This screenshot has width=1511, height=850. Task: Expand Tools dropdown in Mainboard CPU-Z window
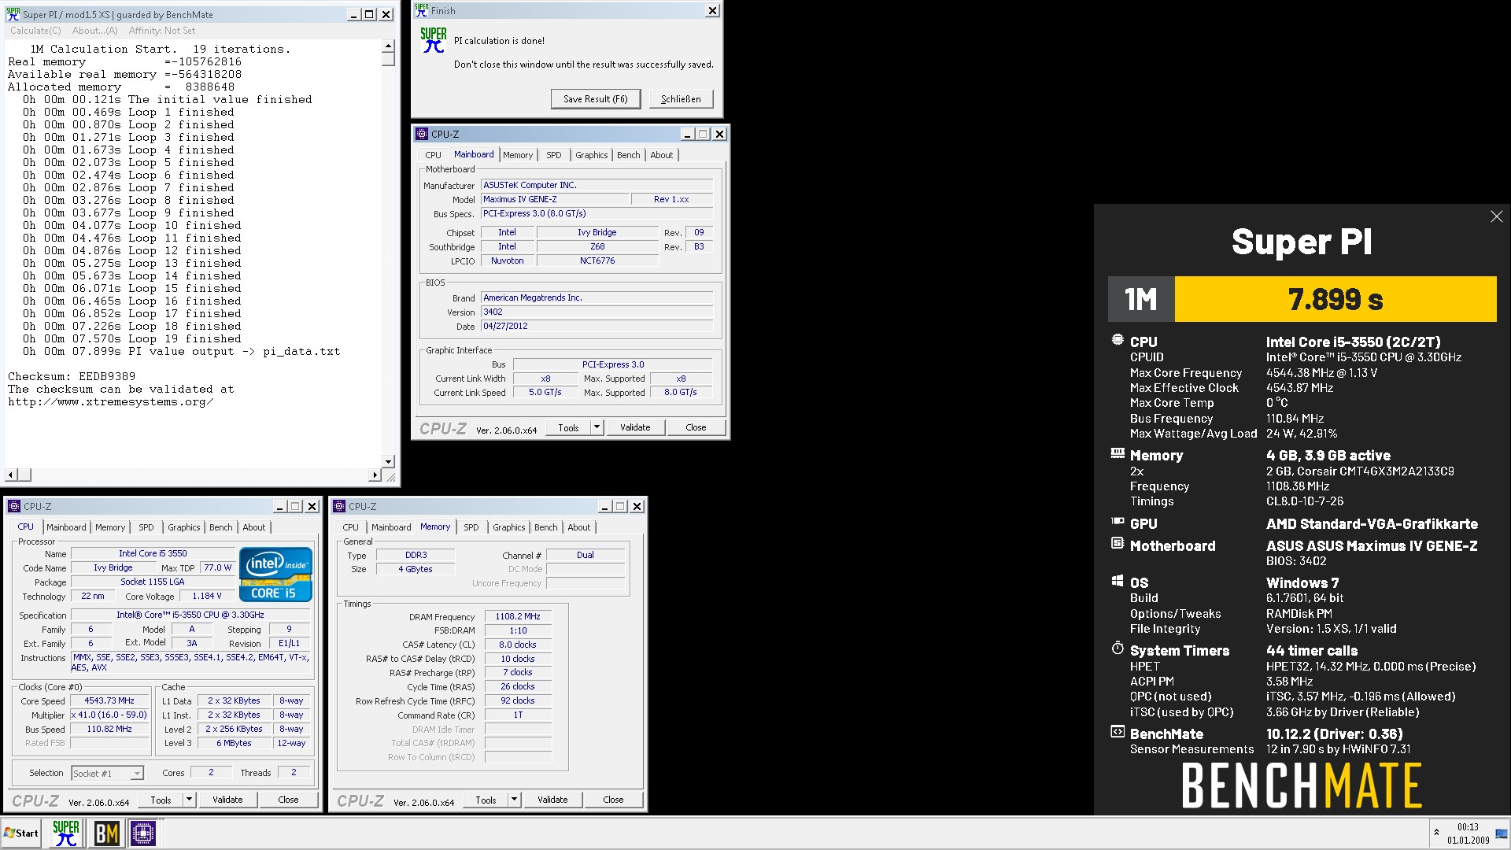597,427
